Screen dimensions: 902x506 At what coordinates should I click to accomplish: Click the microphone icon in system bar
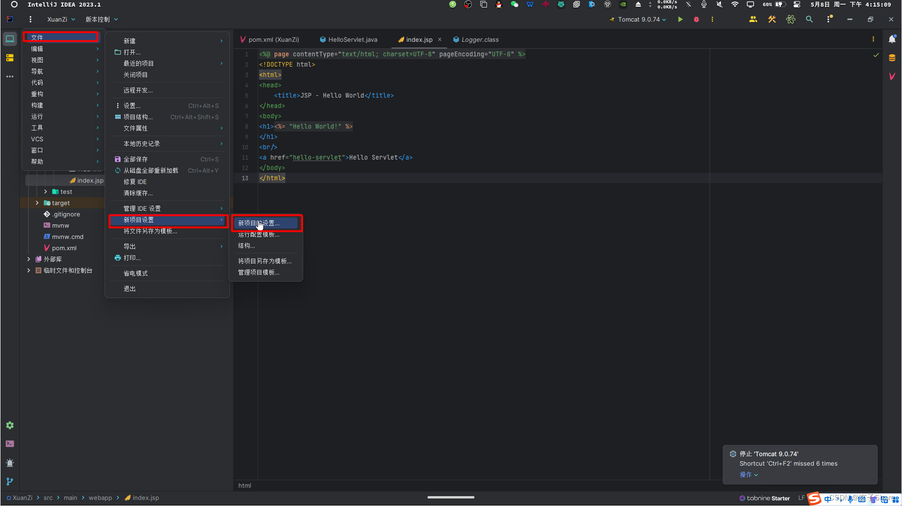click(704, 4)
